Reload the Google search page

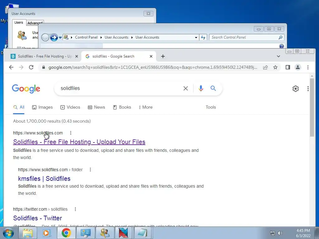point(31,67)
